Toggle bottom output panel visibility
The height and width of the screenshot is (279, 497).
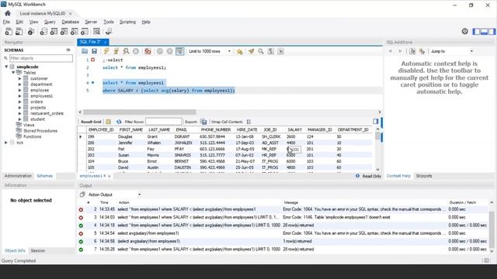(484, 31)
